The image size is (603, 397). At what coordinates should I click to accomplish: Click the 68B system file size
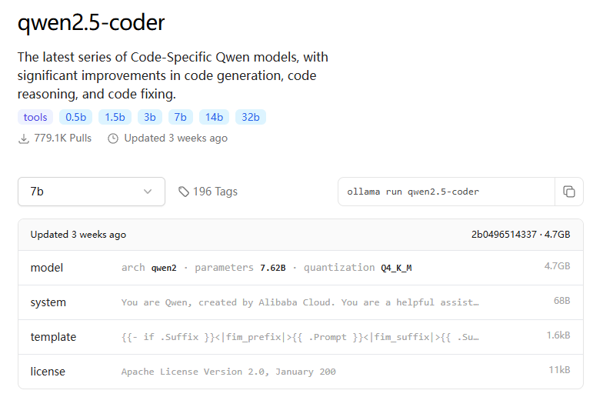coord(561,301)
